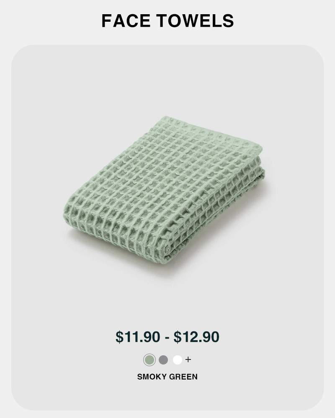
Task: Click the FACE TOWELS heading
Action: click(x=167, y=21)
